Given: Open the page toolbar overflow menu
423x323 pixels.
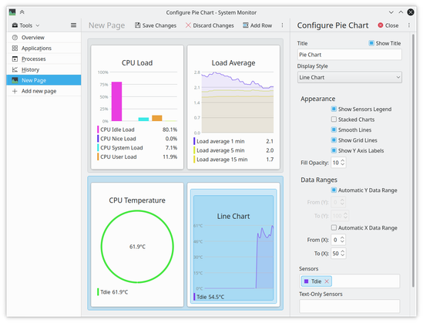Looking at the screenshot, I should [282, 25].
